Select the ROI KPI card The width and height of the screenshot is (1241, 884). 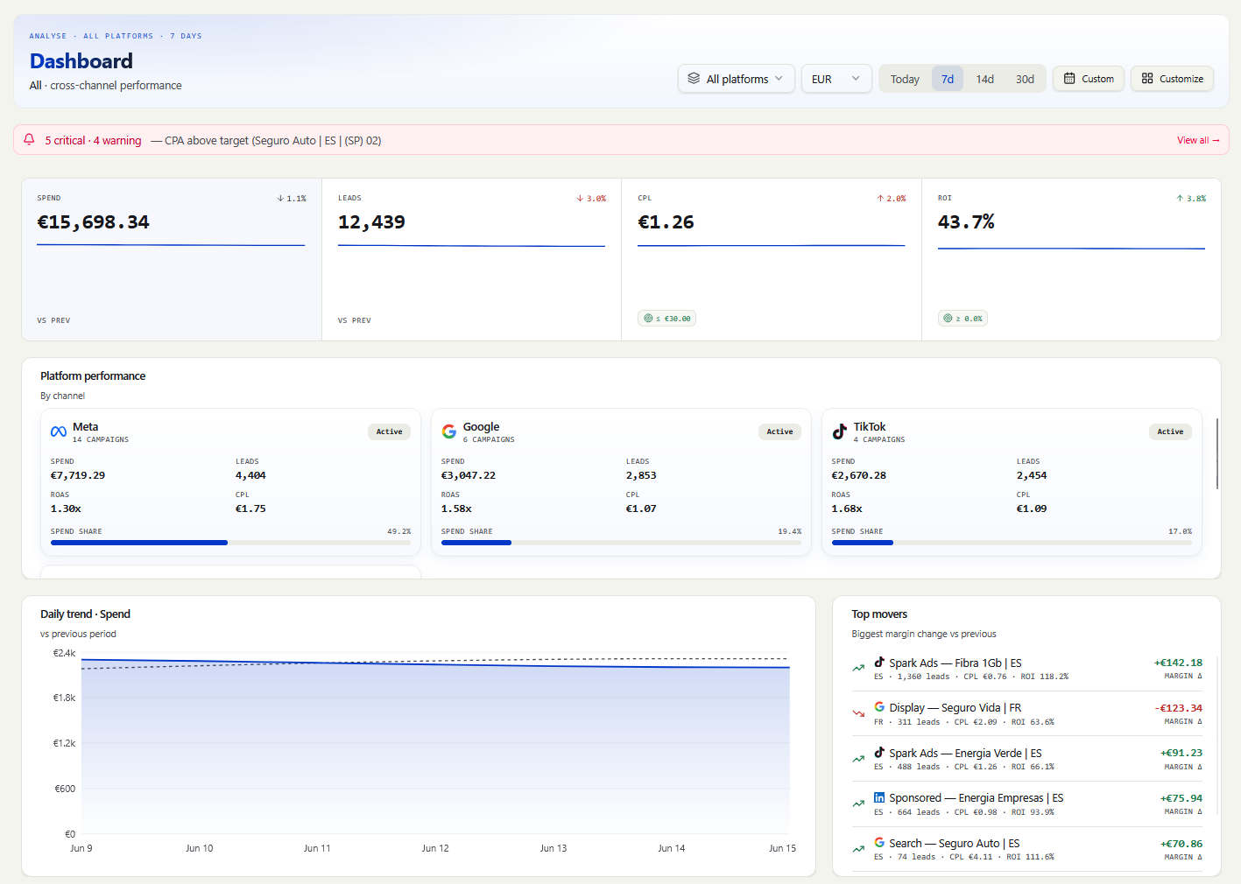click(1071, 259)
